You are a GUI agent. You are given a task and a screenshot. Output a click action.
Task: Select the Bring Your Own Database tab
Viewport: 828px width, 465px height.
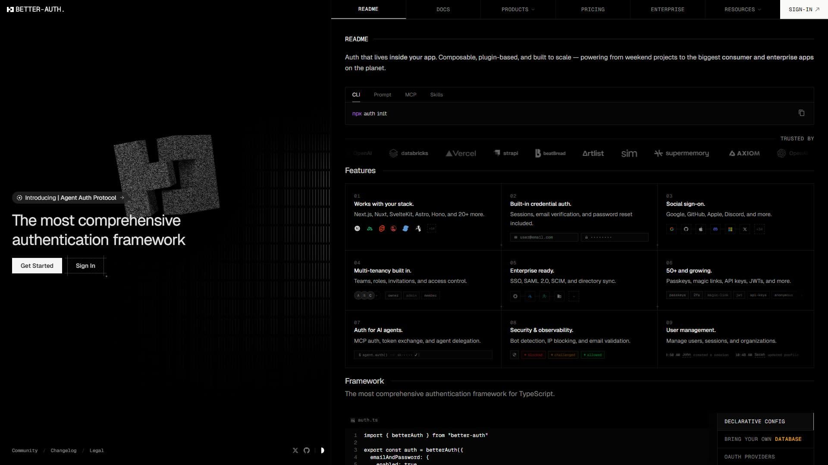765,439
